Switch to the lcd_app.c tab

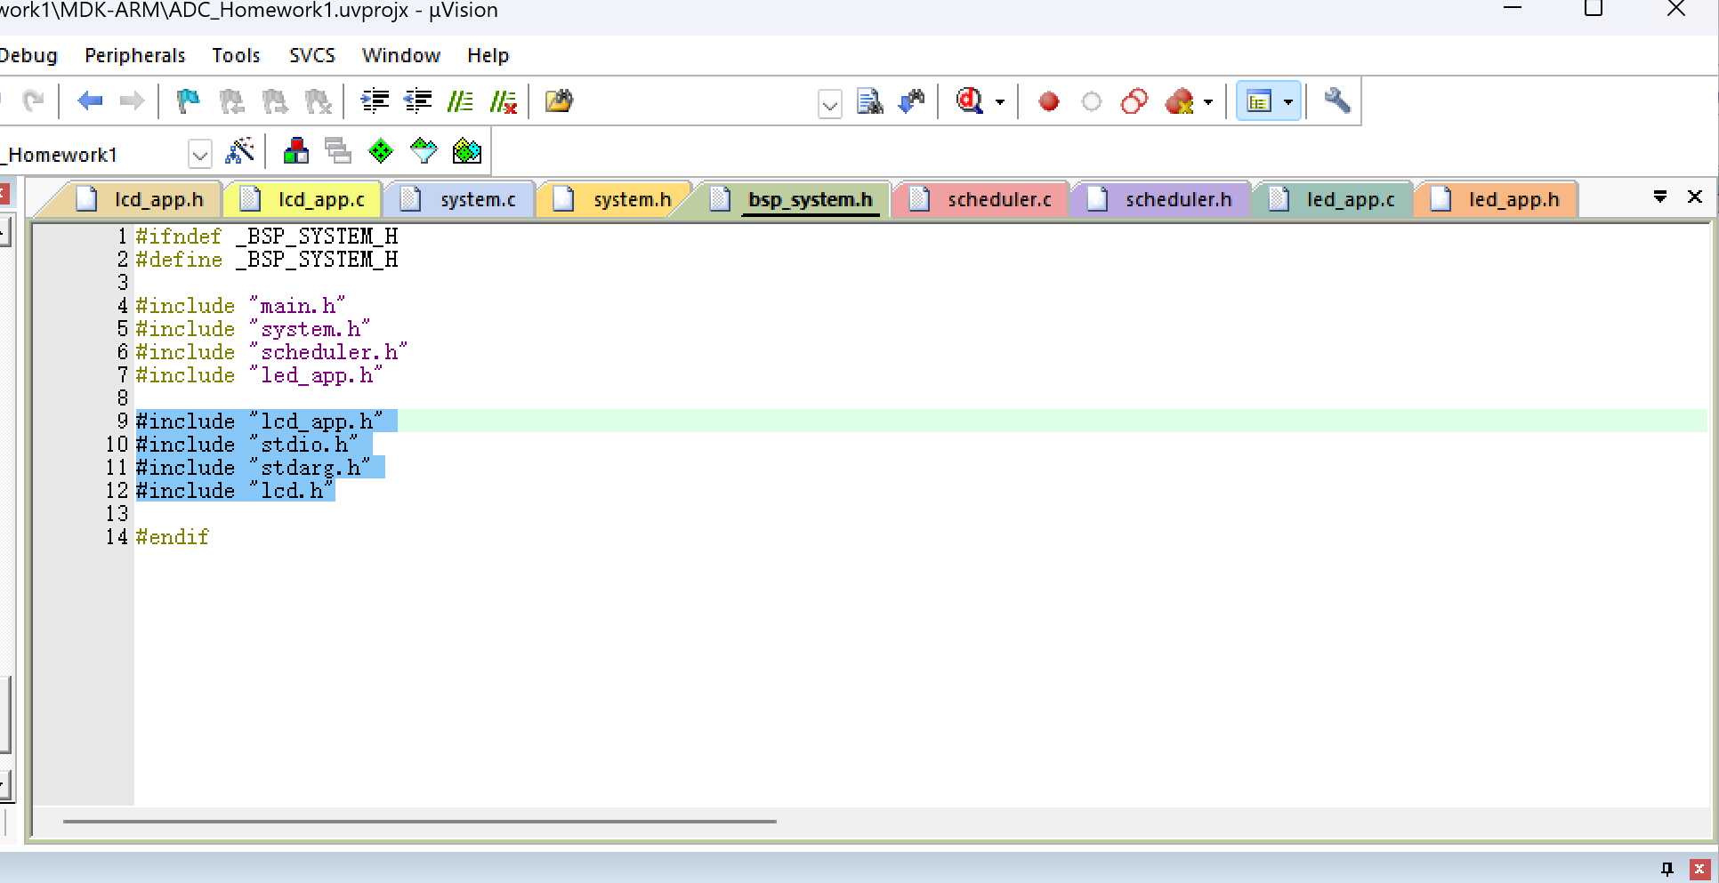tap(320, 199)
